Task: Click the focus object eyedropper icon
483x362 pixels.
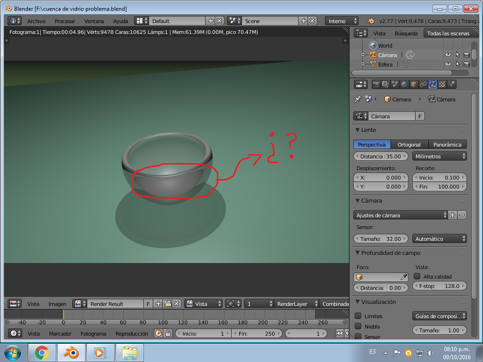Action: tap(404, 277)
